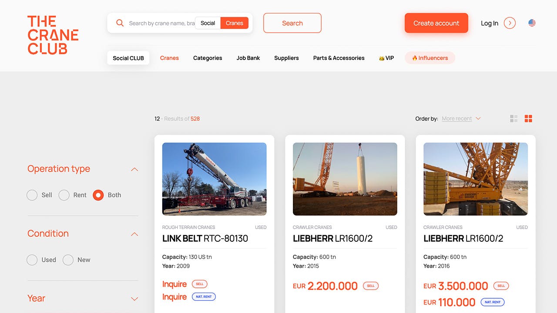Screen dimensions: 557x313
Task: Click Inquire next to NAT. RENT badge
Action: (174, 297)
